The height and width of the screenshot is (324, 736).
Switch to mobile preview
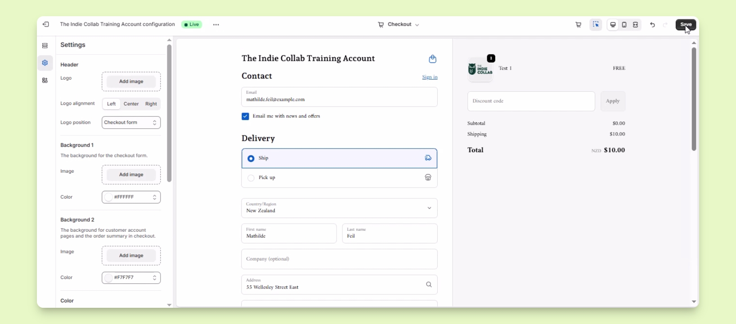coord(624,25)
